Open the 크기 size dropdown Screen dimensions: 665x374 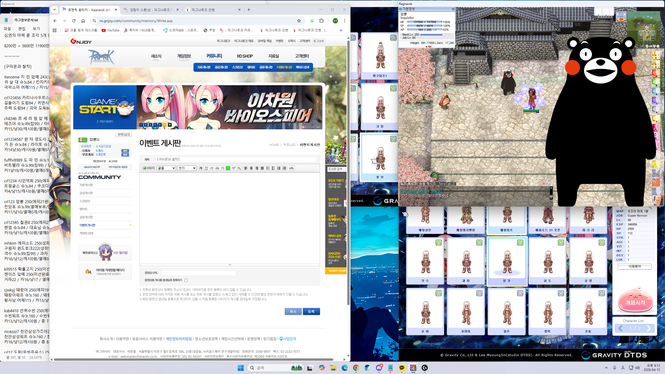click(x=187, y=168)
